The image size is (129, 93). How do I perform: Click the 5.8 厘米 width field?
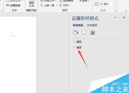106,4
